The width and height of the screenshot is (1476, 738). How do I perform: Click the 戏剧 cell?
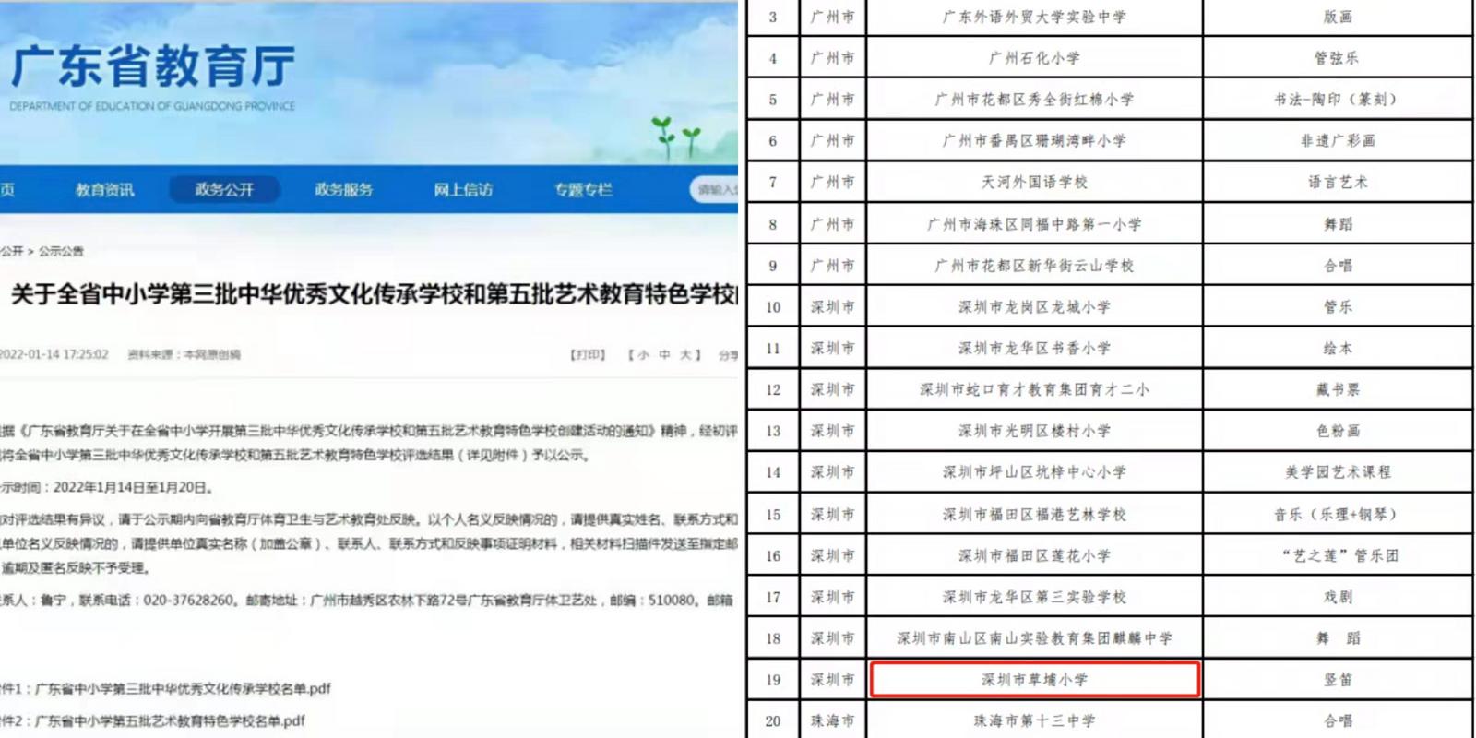[1338, 598]
